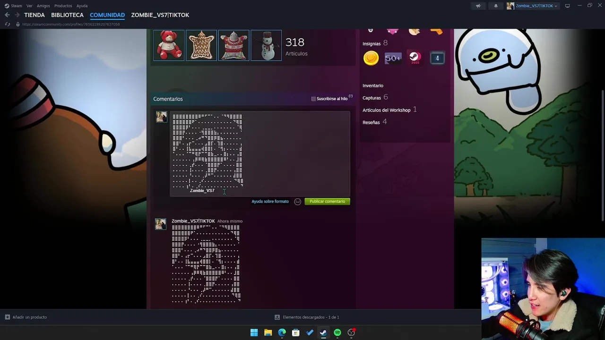Click the avatar beside the comment box
Screen dimensions: 605x340
[162, 117]
